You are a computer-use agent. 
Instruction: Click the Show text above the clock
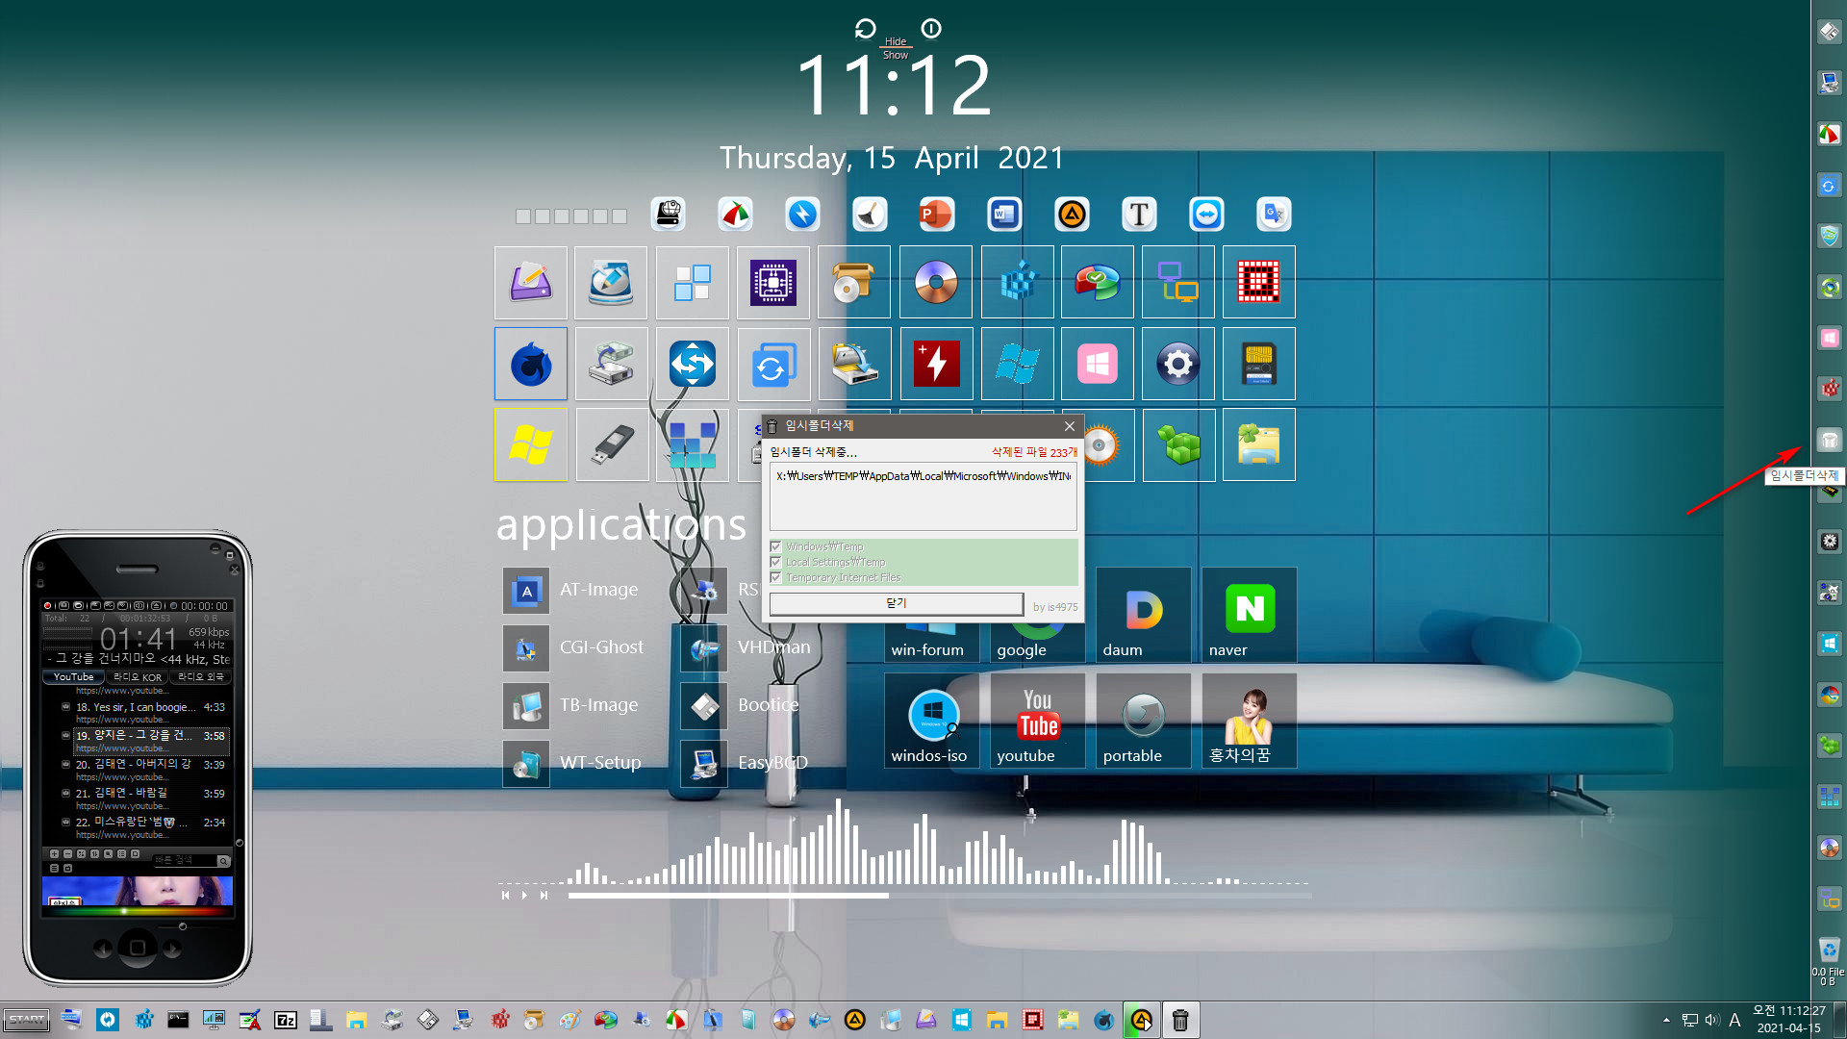pyautogui.click(x=896, y=55)
